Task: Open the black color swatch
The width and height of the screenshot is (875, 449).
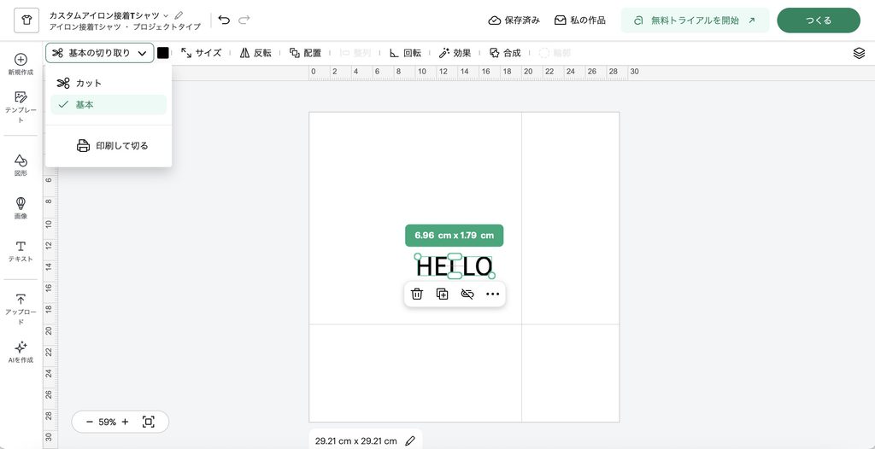Action: click(x=163, y=53)
